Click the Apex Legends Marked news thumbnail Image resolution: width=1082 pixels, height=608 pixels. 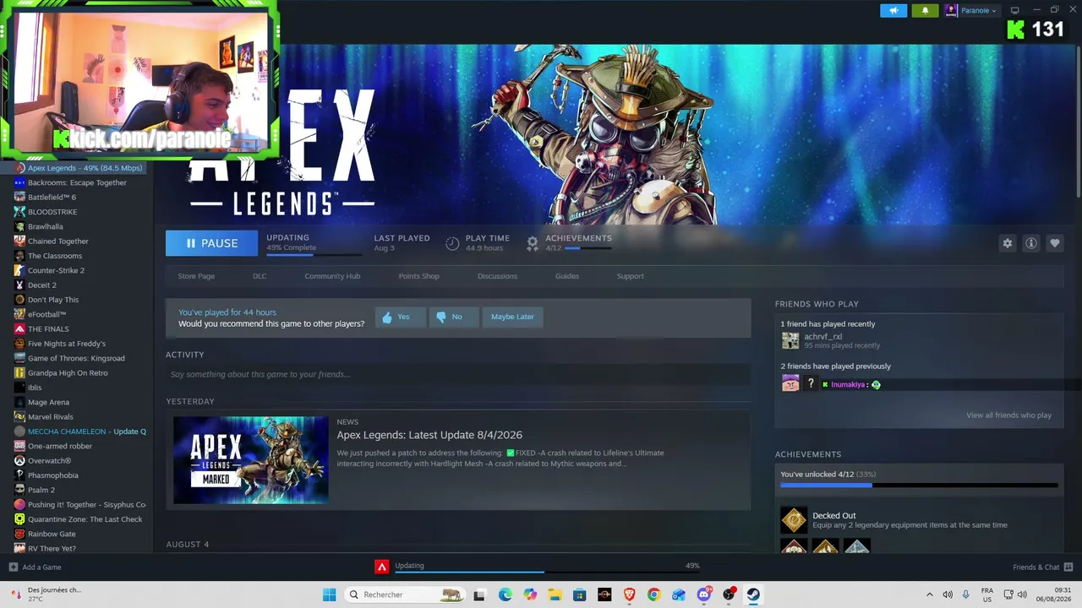tap(251, 460)
